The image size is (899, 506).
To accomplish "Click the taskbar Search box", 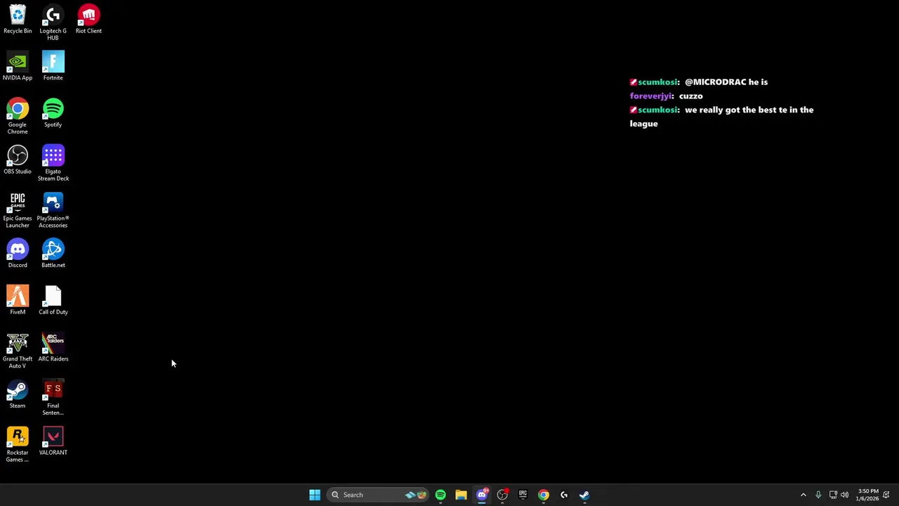I will 378,495.
